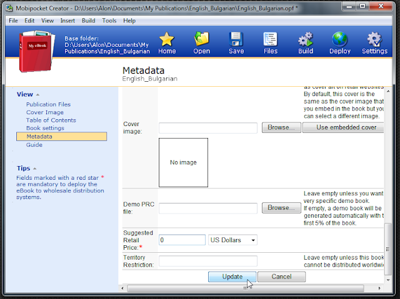Click the Cancel button
Screen dimensions: 400x299
point(281,277)
